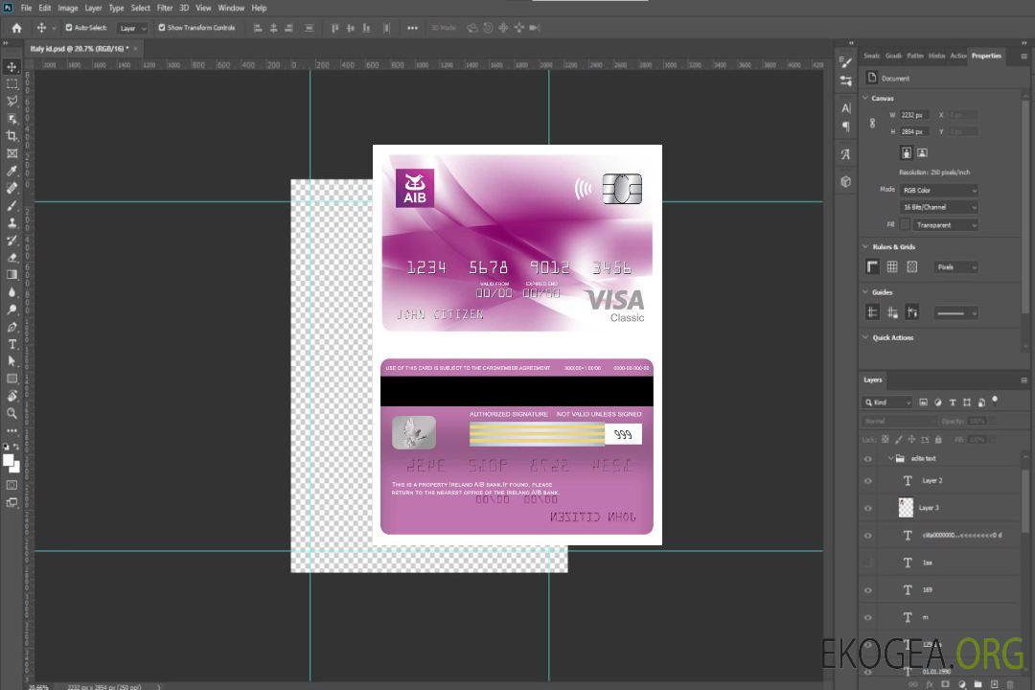Image resolution: width=1035 pixels, height=690 pixels.
Task: Open the Brush Settings panel icon
Action: point(845,62)
